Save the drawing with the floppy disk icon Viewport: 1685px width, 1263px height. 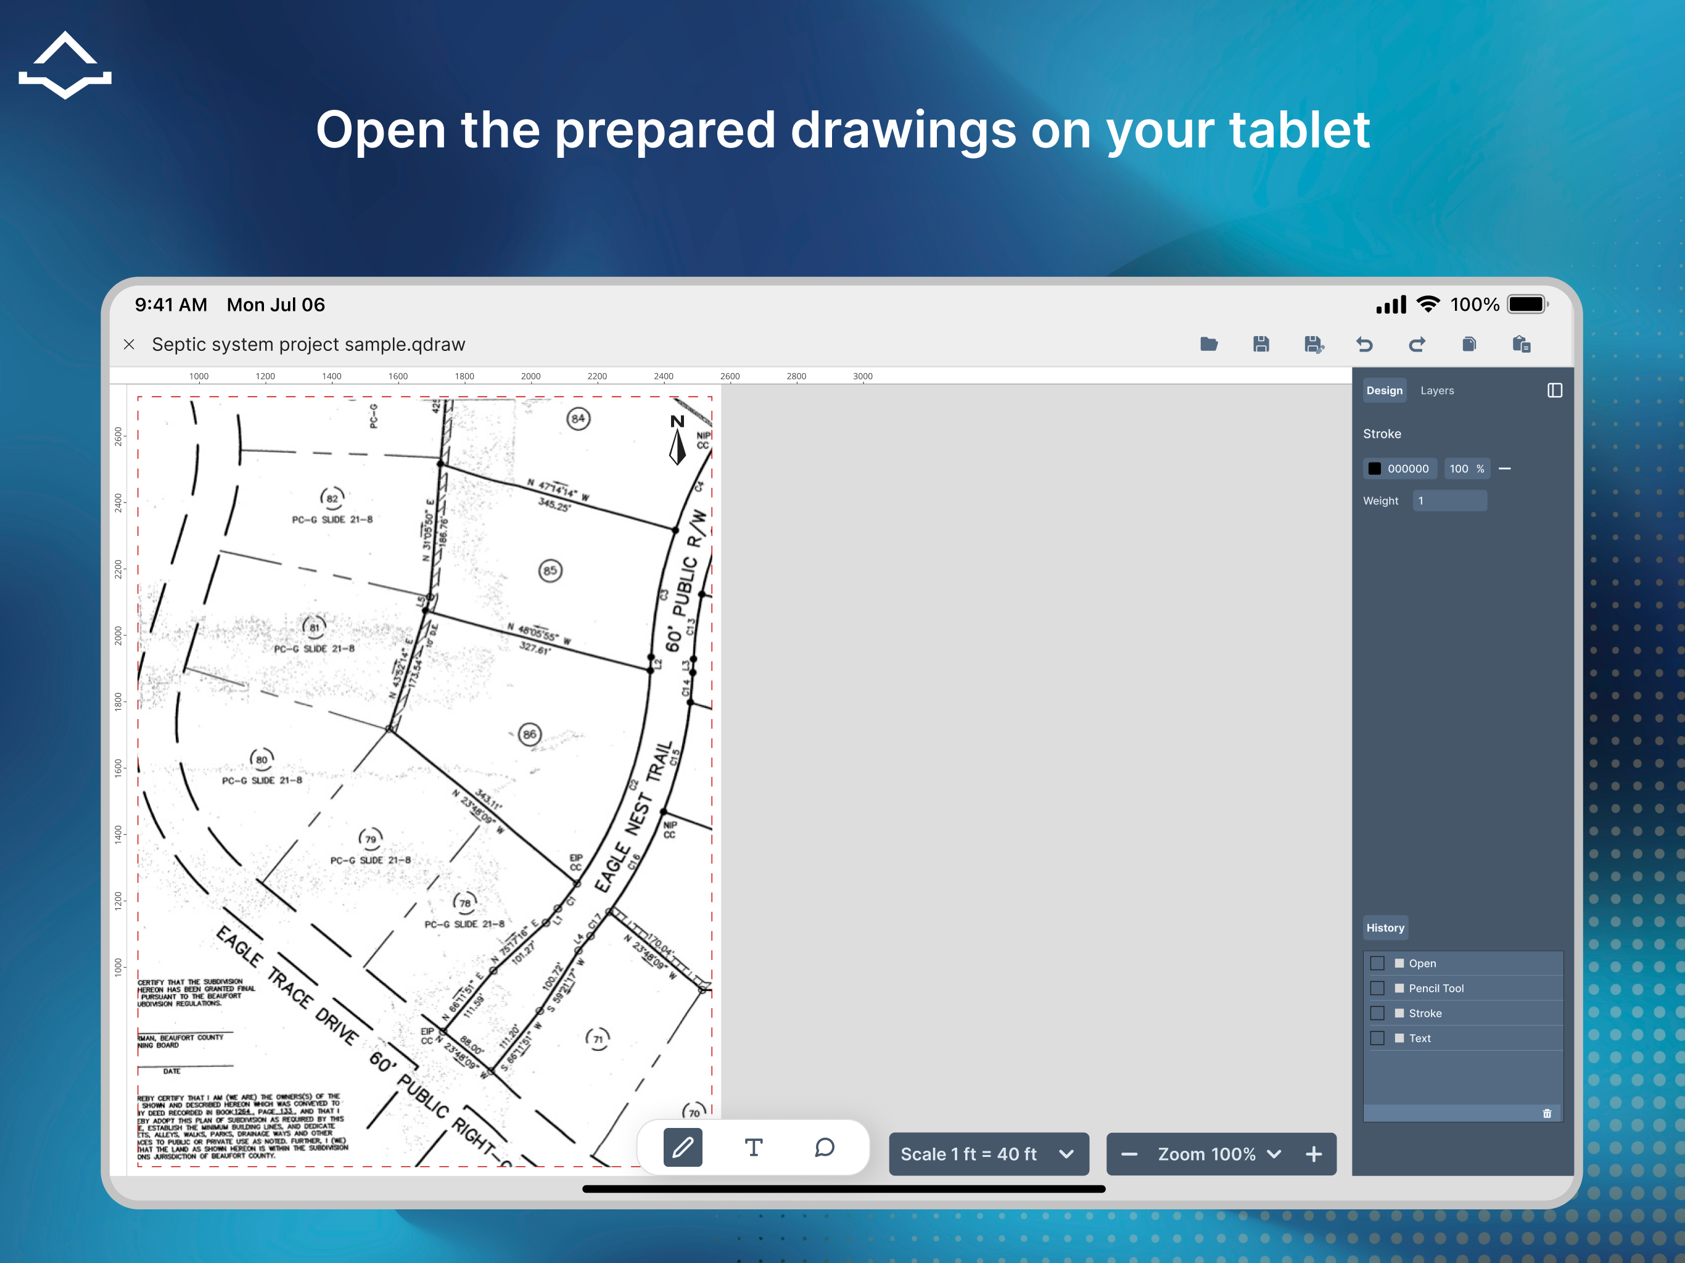pos(1261,344)
